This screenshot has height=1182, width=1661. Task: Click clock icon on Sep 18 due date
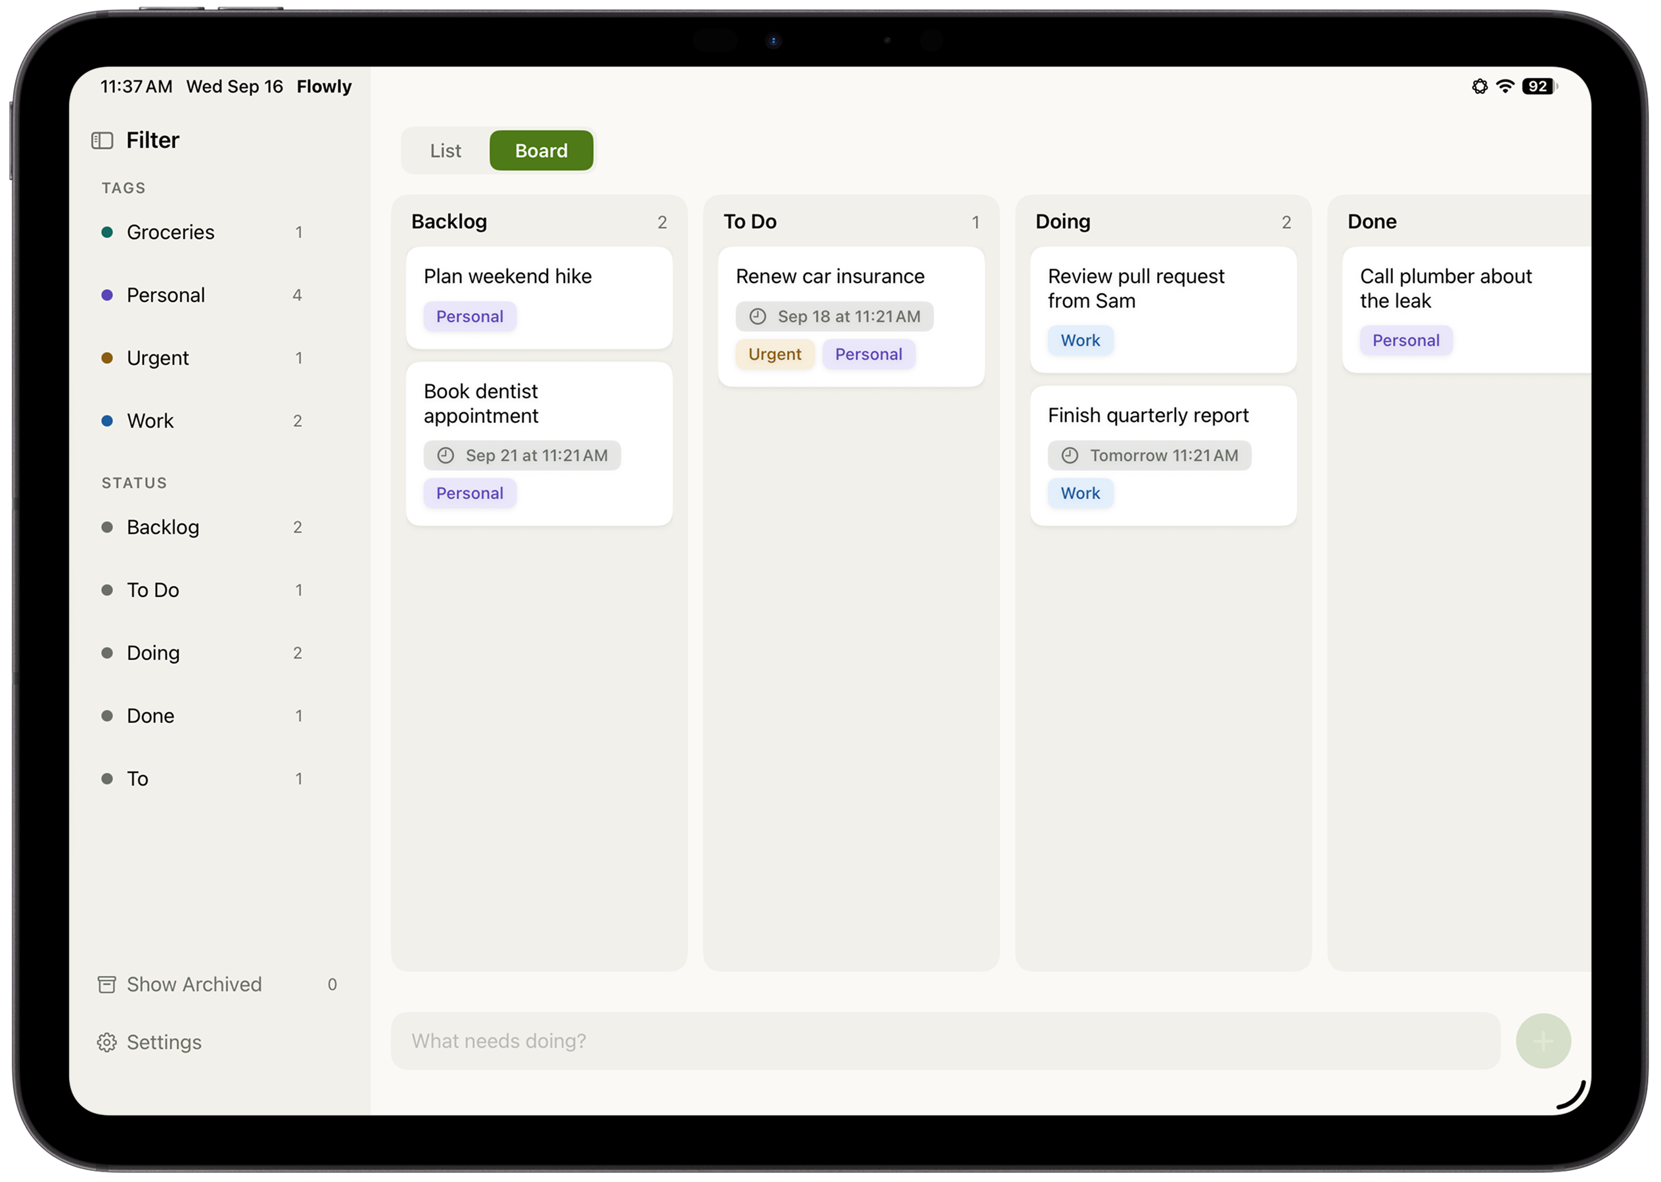tap(758, 317)
